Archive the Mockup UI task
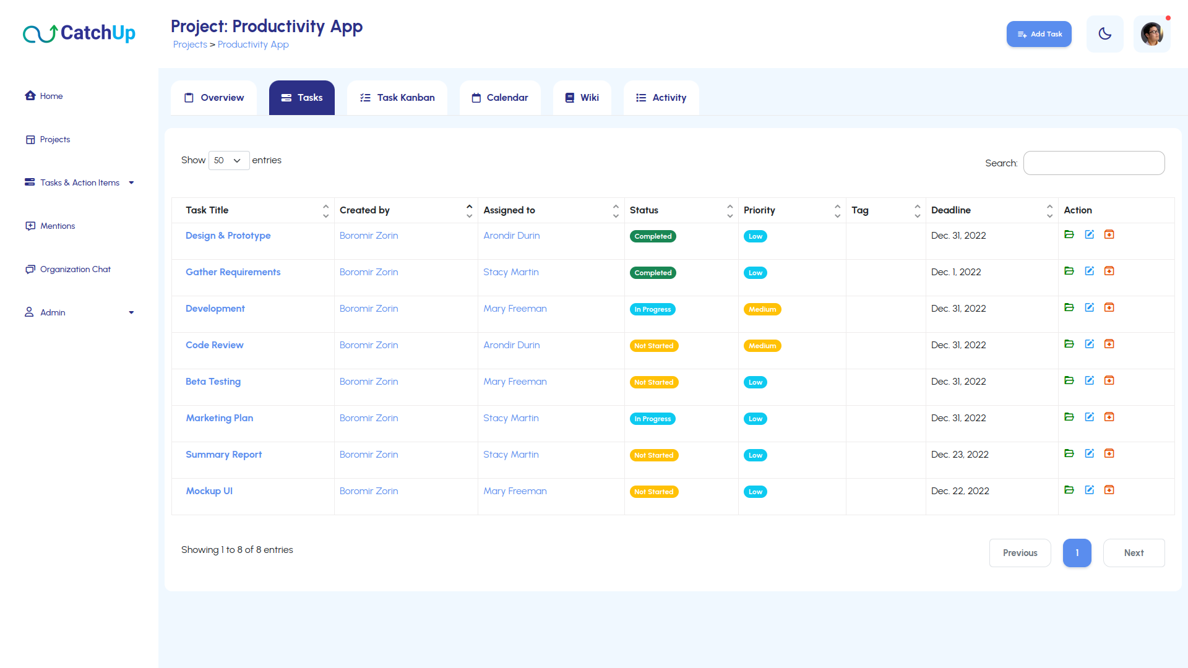This screenshot has width=1188, height=668. 1109,489
